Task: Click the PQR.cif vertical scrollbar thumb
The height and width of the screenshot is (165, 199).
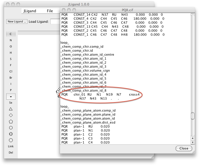Action: (193, 116)
